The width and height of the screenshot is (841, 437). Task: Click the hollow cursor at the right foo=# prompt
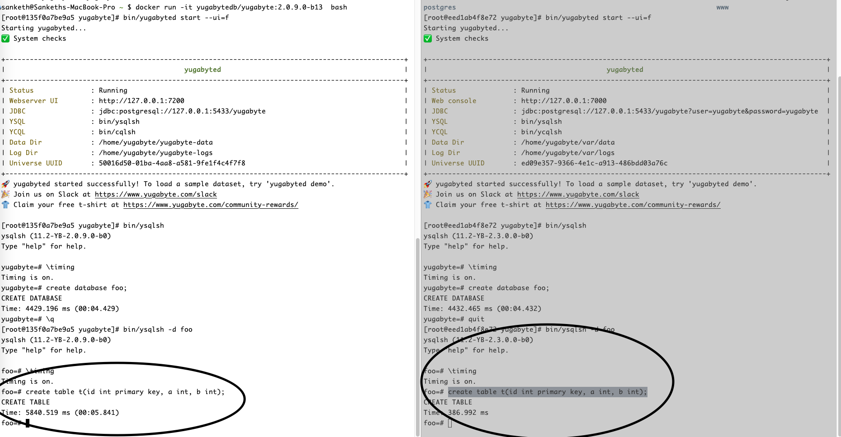click(450, 423)
